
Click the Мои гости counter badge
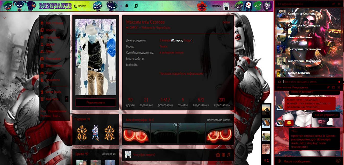pyautogui.click(x=67, y=99)
